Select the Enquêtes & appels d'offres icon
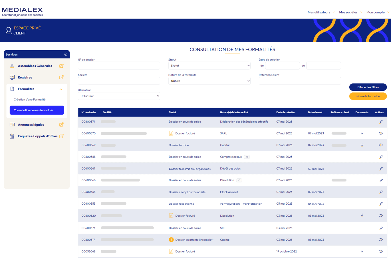The width and height of the screenshot is (391, 262). click(x=12, y=136)
